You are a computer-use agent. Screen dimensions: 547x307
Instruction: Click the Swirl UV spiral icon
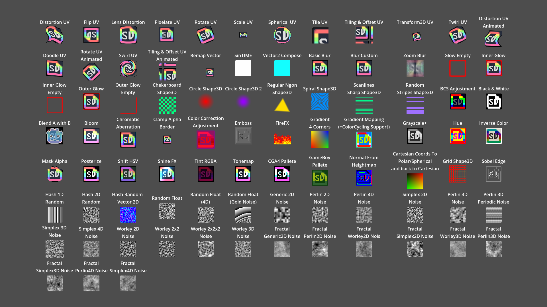point(128,68)
